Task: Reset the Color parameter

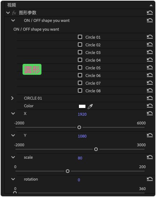Action: point(150,106)
